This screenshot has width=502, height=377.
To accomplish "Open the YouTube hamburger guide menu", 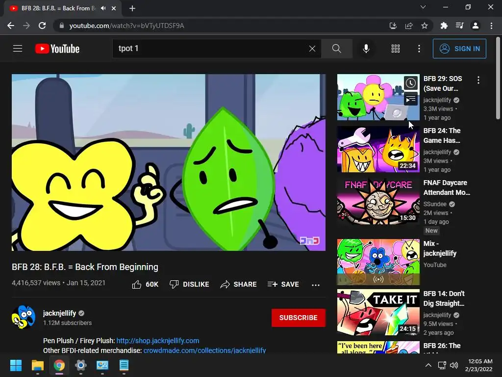I will pos(18,49).
